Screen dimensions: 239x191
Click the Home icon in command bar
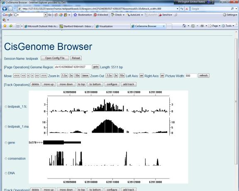pyautogui.click(x=184, y=26)
